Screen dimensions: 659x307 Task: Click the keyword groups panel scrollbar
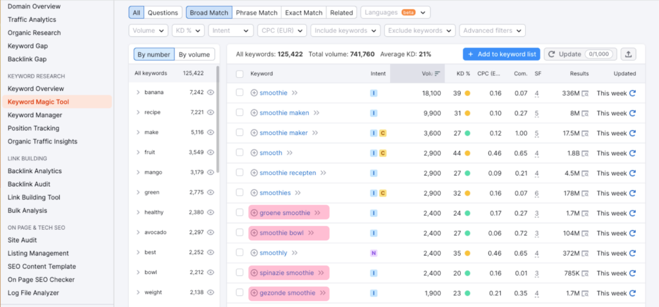click(x=218, y=119)
